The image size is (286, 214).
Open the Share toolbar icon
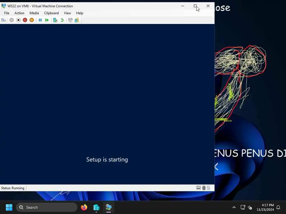pyautogui.click(x=77, y=20)
